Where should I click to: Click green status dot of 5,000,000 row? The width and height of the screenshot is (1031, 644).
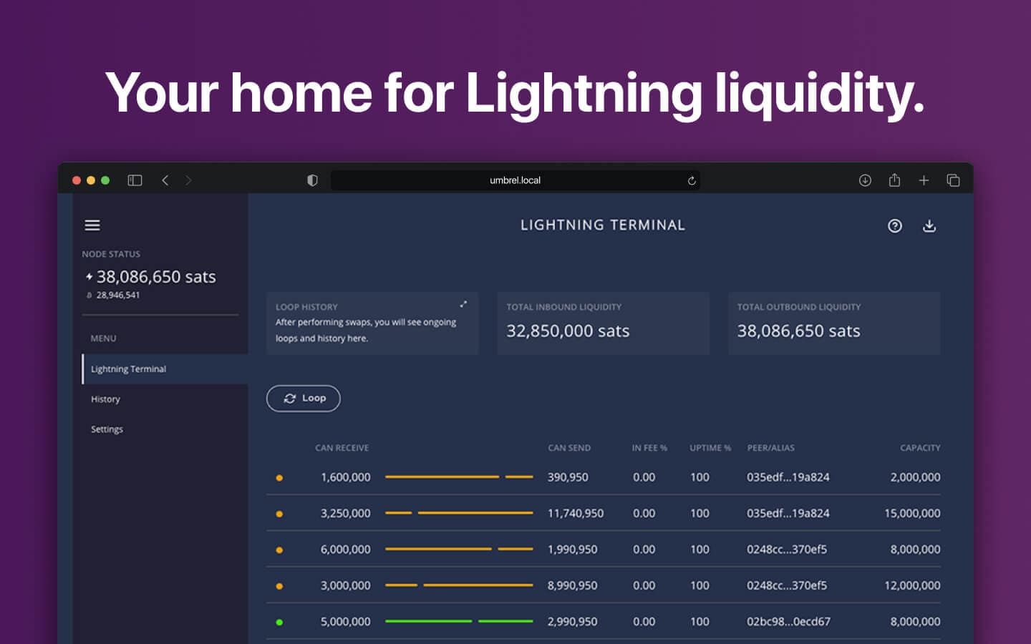[279, 623]
